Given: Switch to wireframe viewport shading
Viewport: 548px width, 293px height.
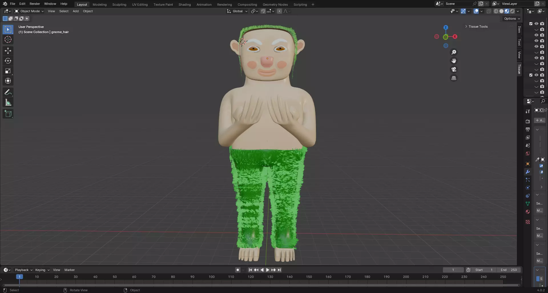Looking at the screenshot, I should coord(496,11).
